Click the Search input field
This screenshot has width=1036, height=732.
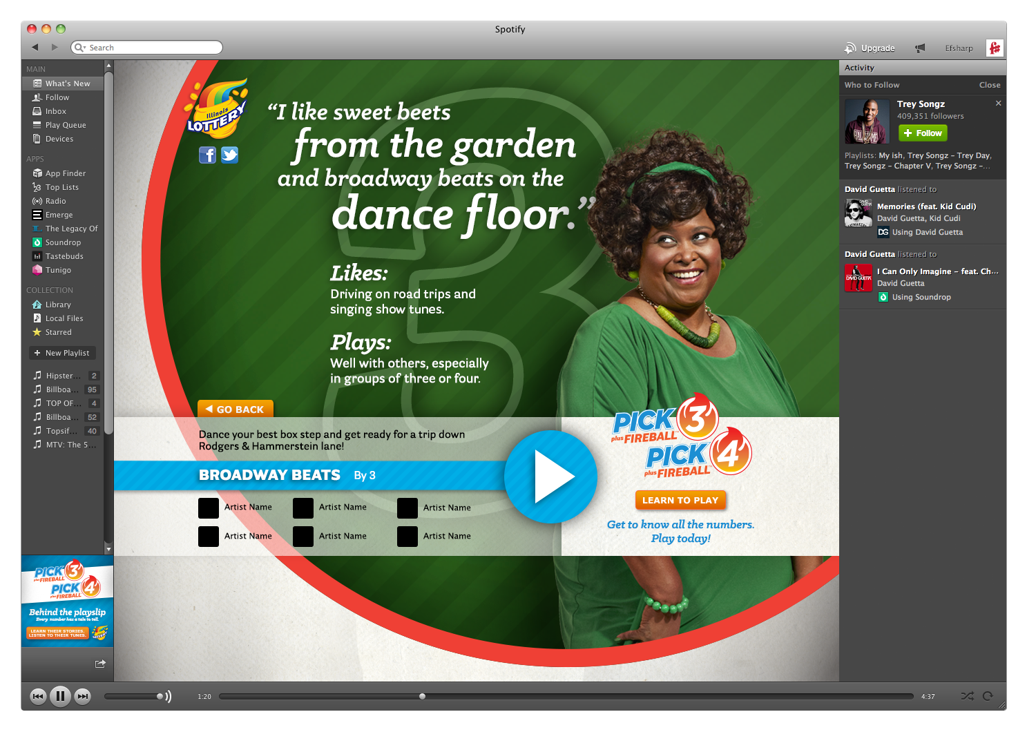pos(146,48)
